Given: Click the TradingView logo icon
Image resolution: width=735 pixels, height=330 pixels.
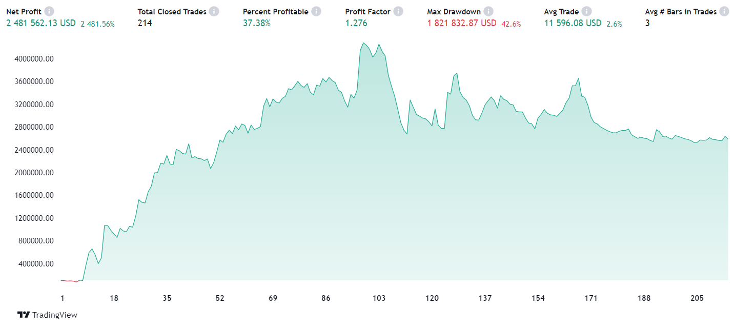Looking at the screenshot, I should (x=23, y=315).
